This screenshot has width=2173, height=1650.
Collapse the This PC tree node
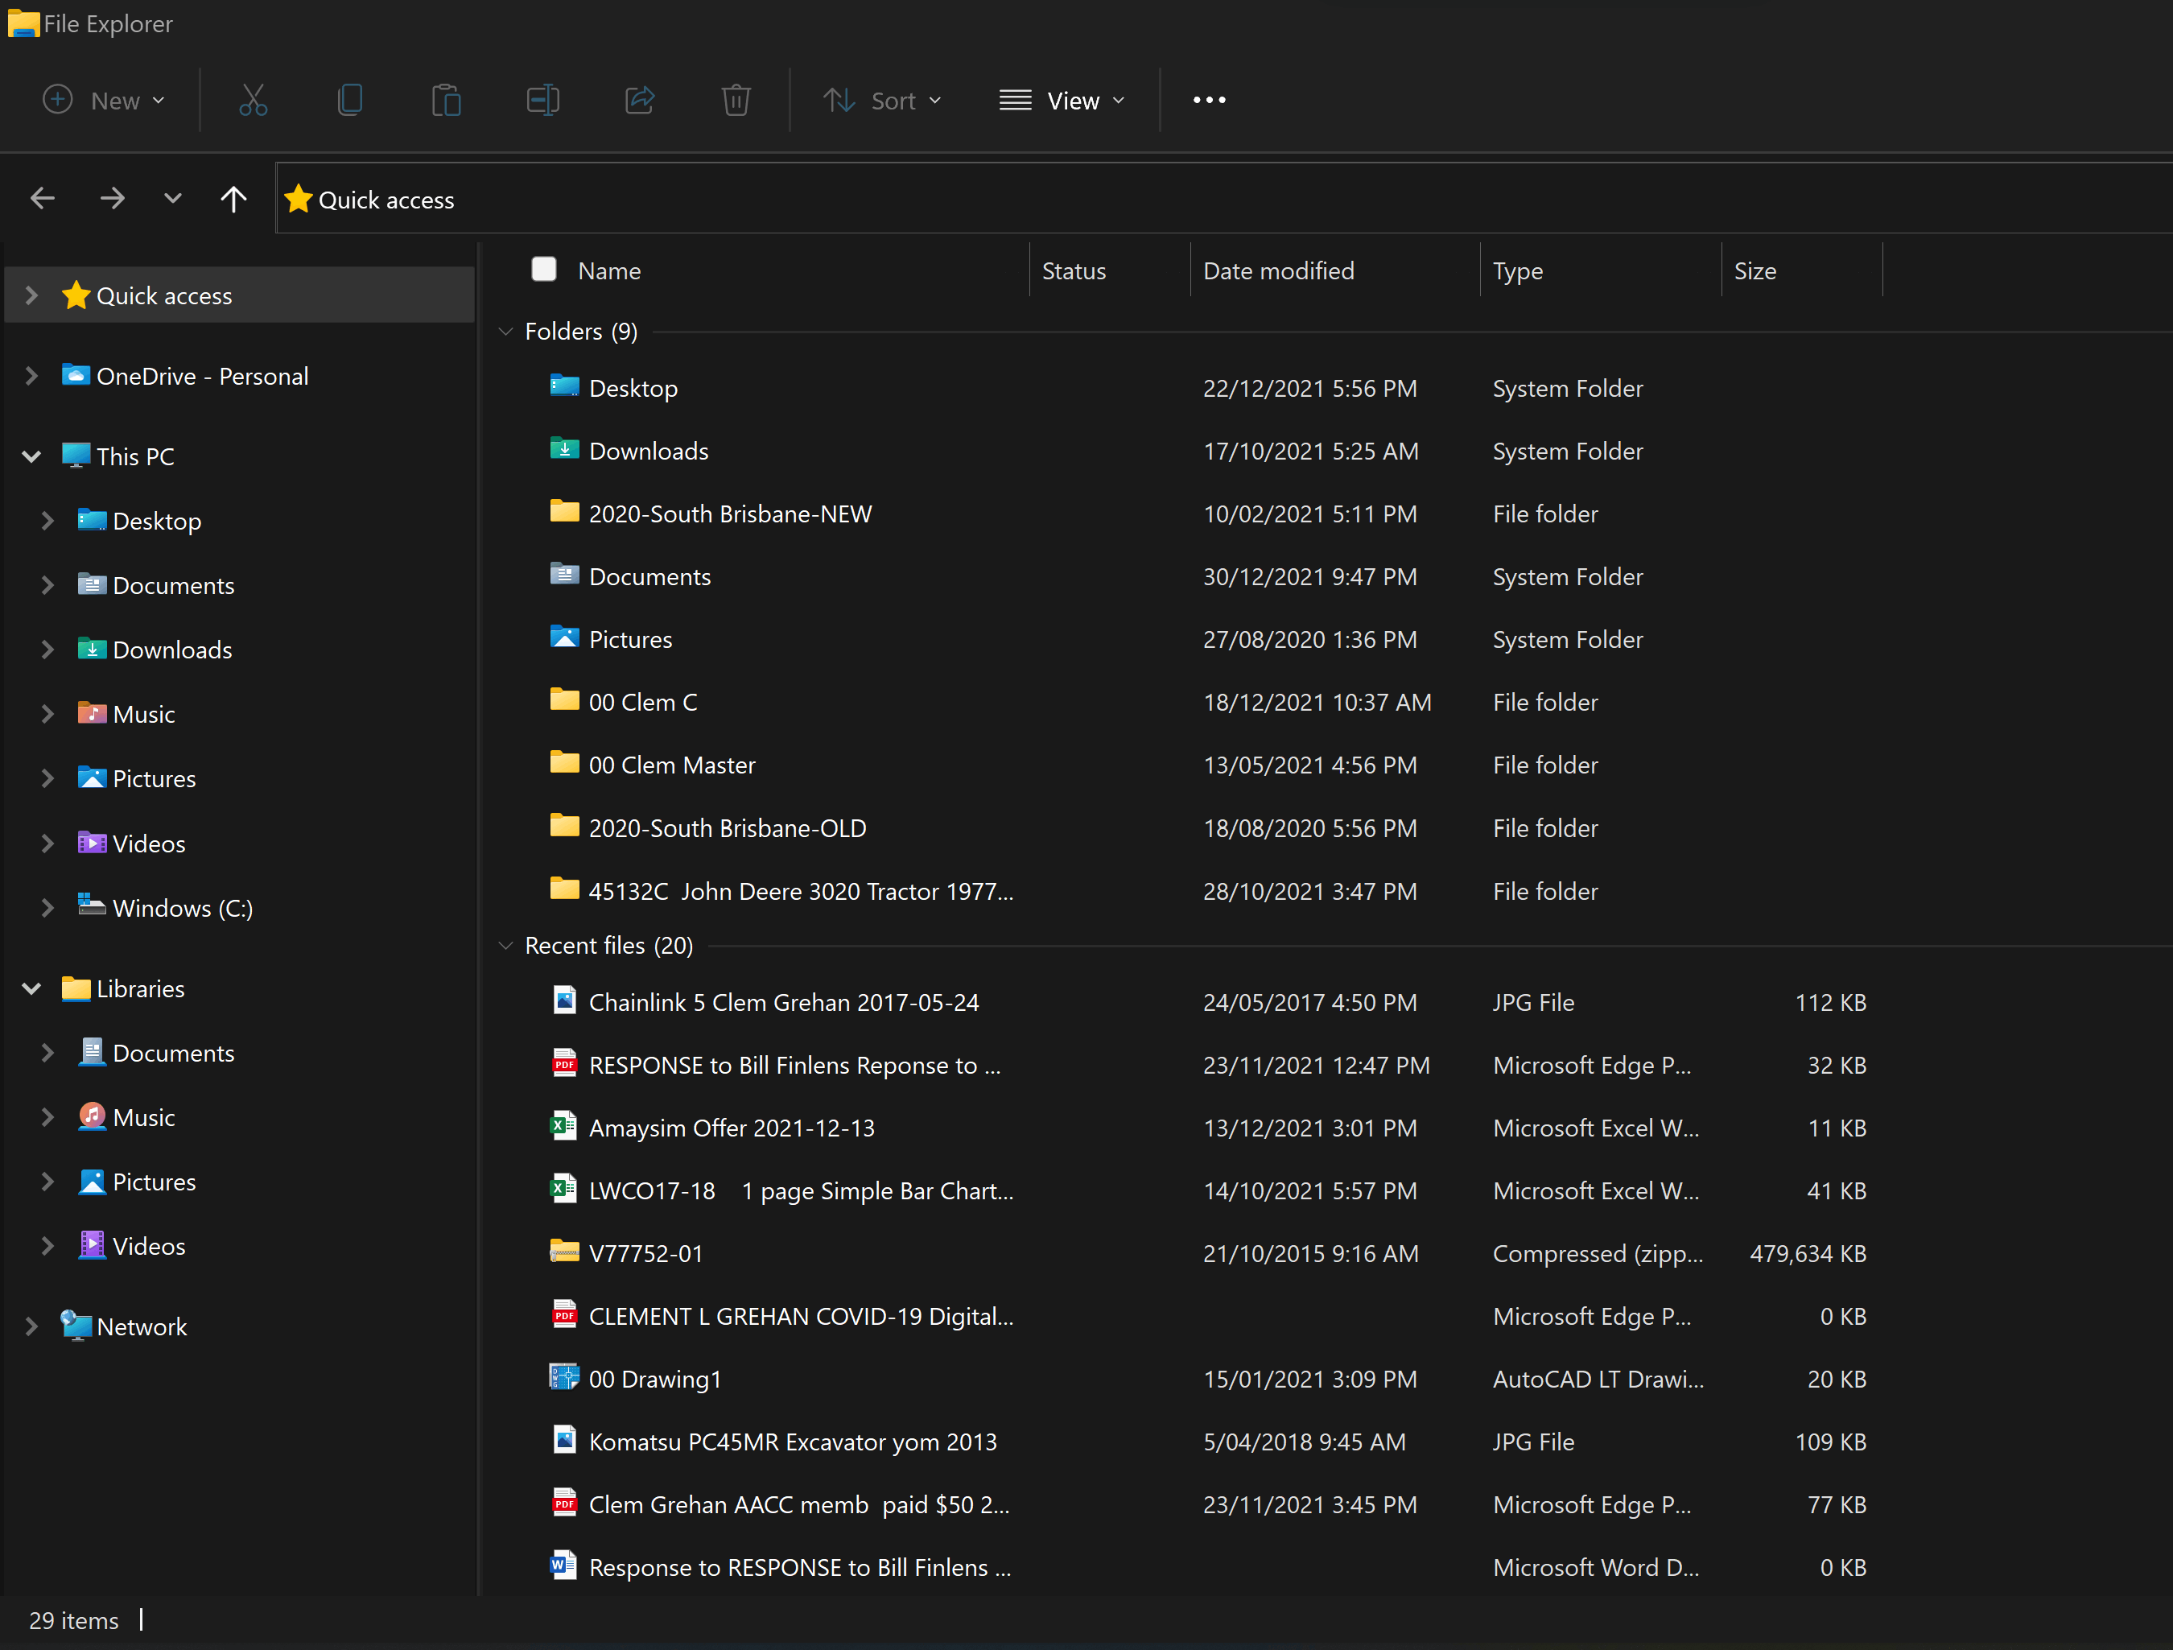tap(31, 456)
